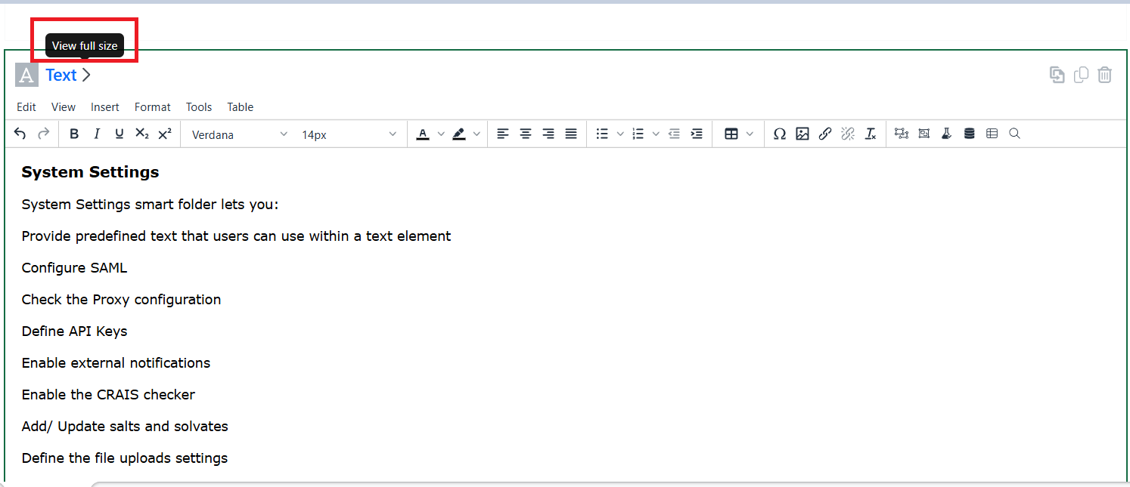Open the Insert menu
The width and height of the screenshot is (1130, 487).
click(x=105, y=107)
